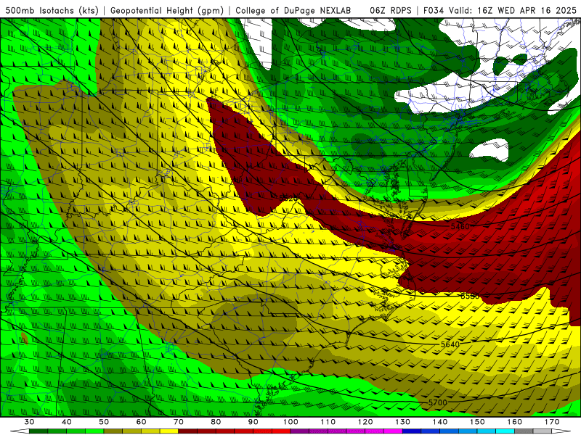Screen dimensions: 581x435
Task: Click the '500mb Isotachs (kts)' title text
Action: (52, 10)
